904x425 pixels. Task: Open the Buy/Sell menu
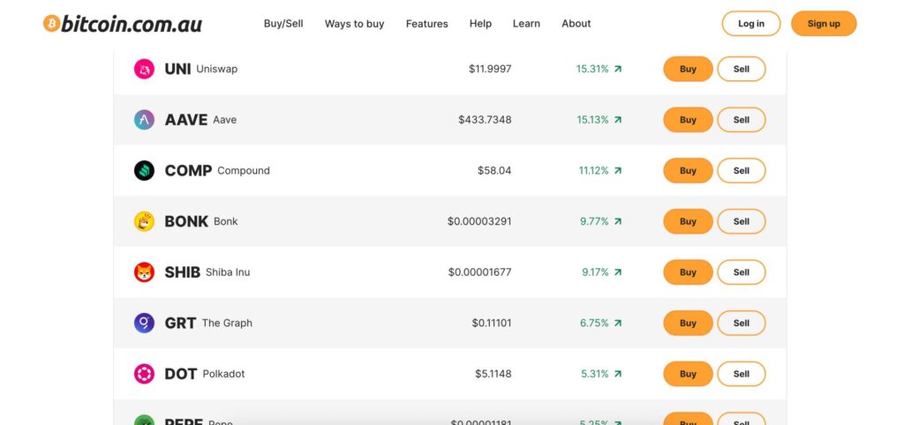click(283, 24)
